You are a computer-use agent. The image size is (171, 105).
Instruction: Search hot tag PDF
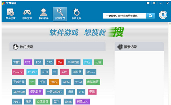38,62
